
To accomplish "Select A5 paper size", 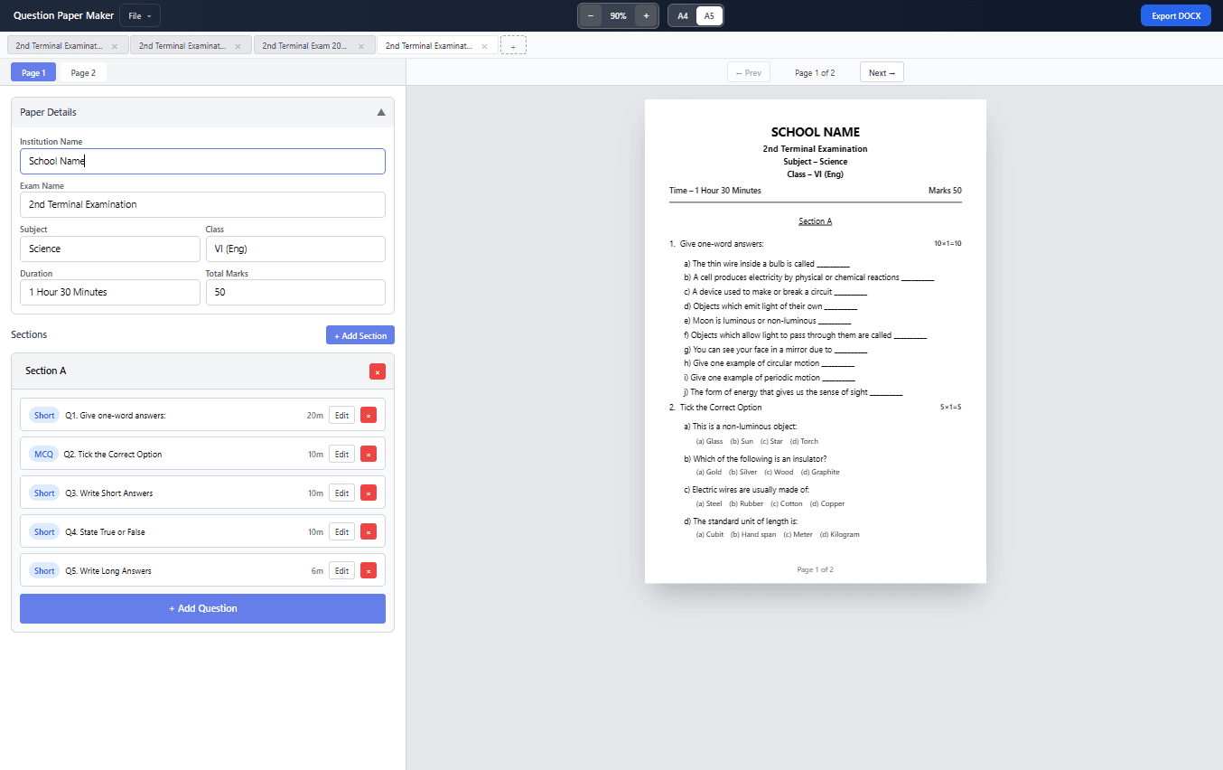I will tap(709, 16).
